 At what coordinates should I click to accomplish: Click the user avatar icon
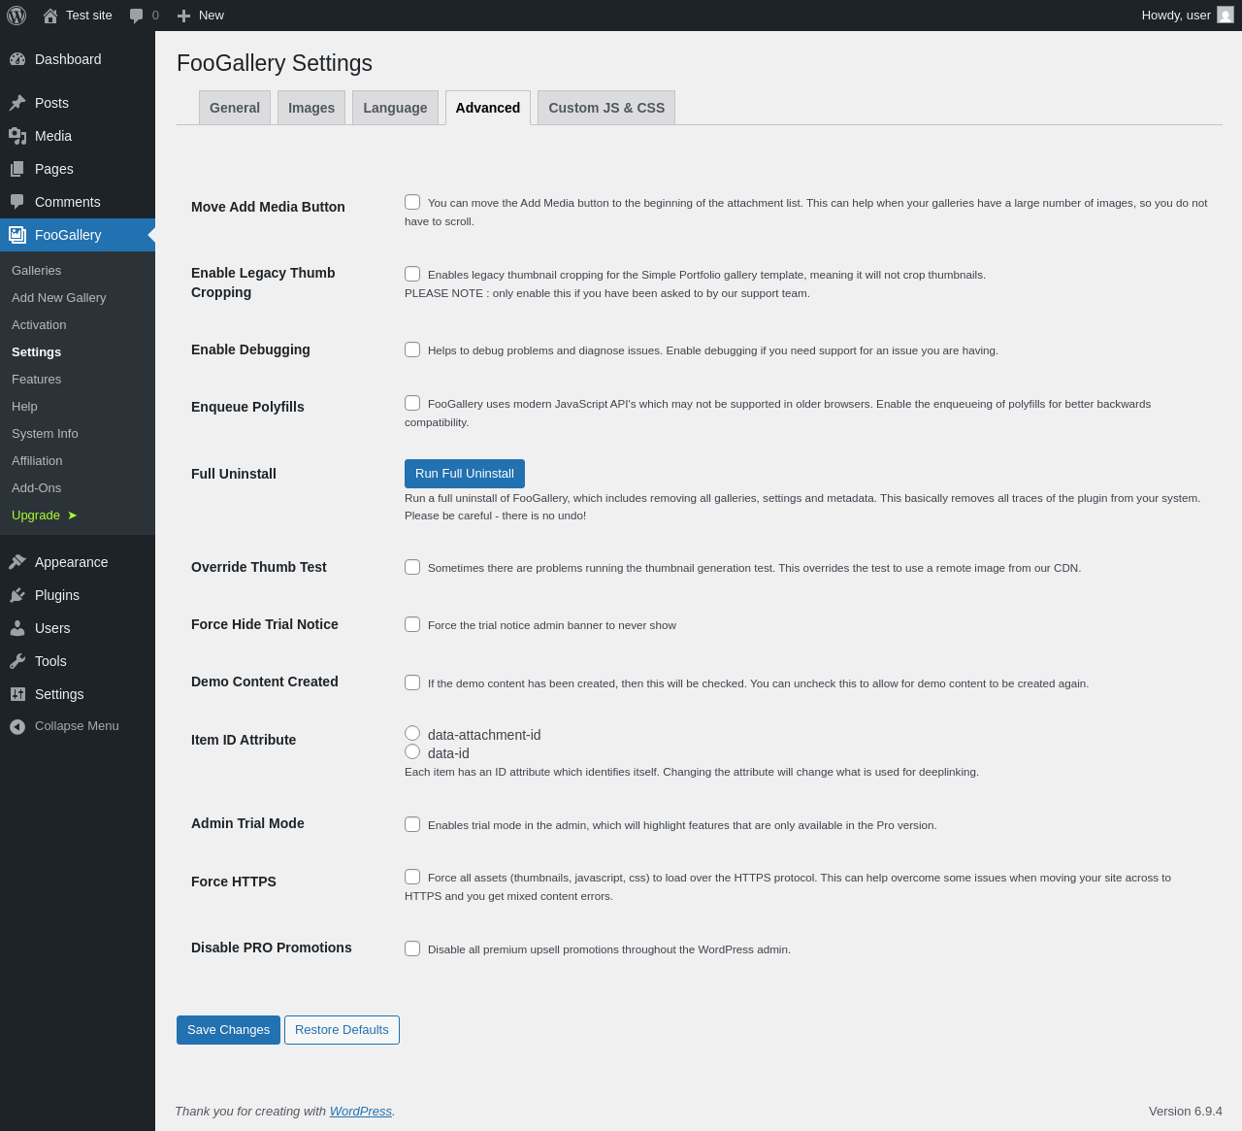tap(1226, 16)
